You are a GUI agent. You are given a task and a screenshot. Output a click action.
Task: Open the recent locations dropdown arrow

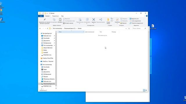[45, 28]
